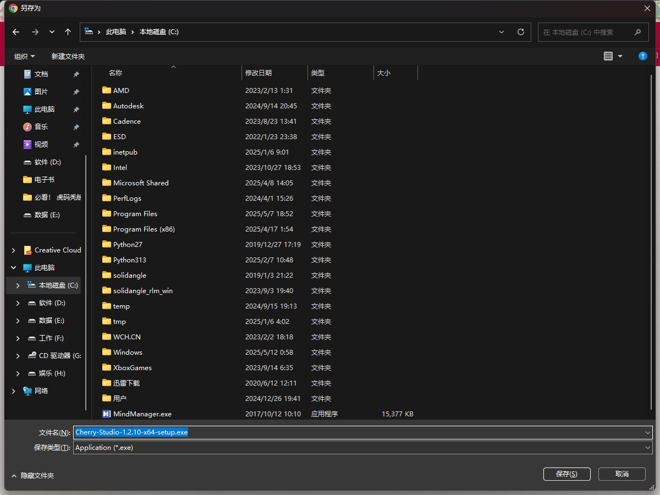660x495 pixels.
Task: Select the Python313 folder icon
Action: click(107, 260)
